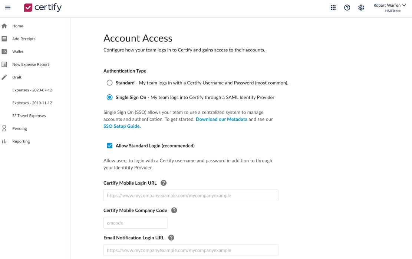Click the H&R Block company label
This screenshot has width=412, height=259.
[393, 11]
